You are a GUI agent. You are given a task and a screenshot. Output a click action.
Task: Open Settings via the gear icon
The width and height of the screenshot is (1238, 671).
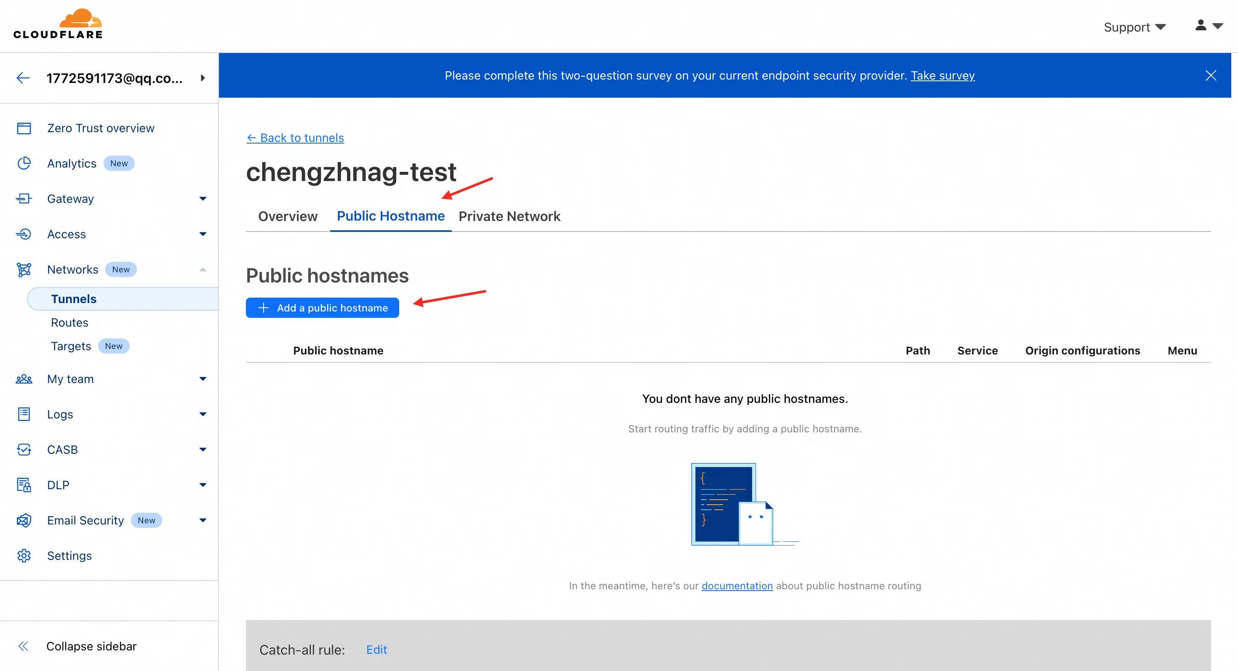coord(24,556)
